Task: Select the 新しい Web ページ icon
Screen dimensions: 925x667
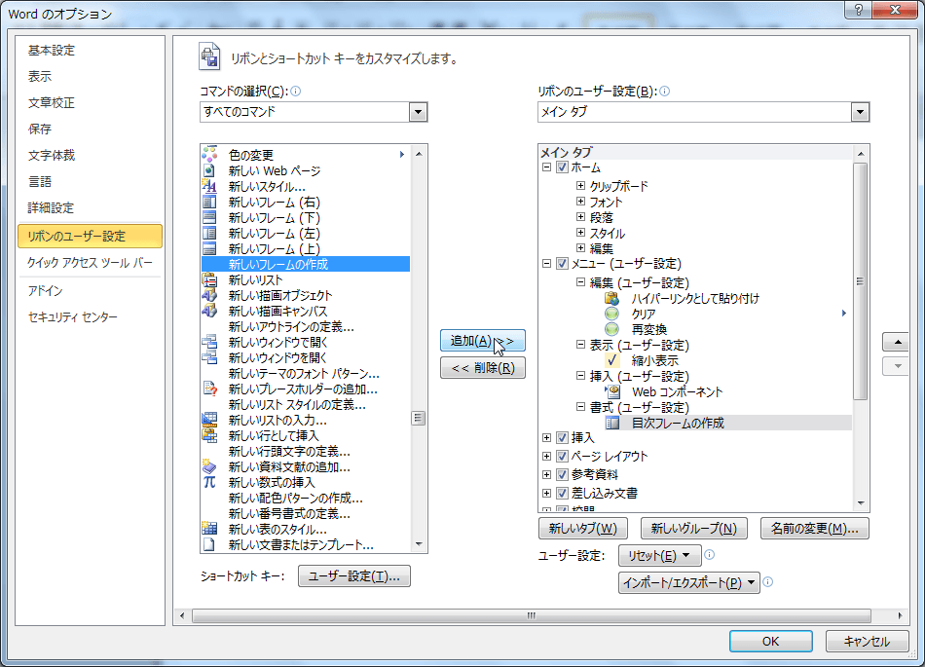Action: [209, 170]
